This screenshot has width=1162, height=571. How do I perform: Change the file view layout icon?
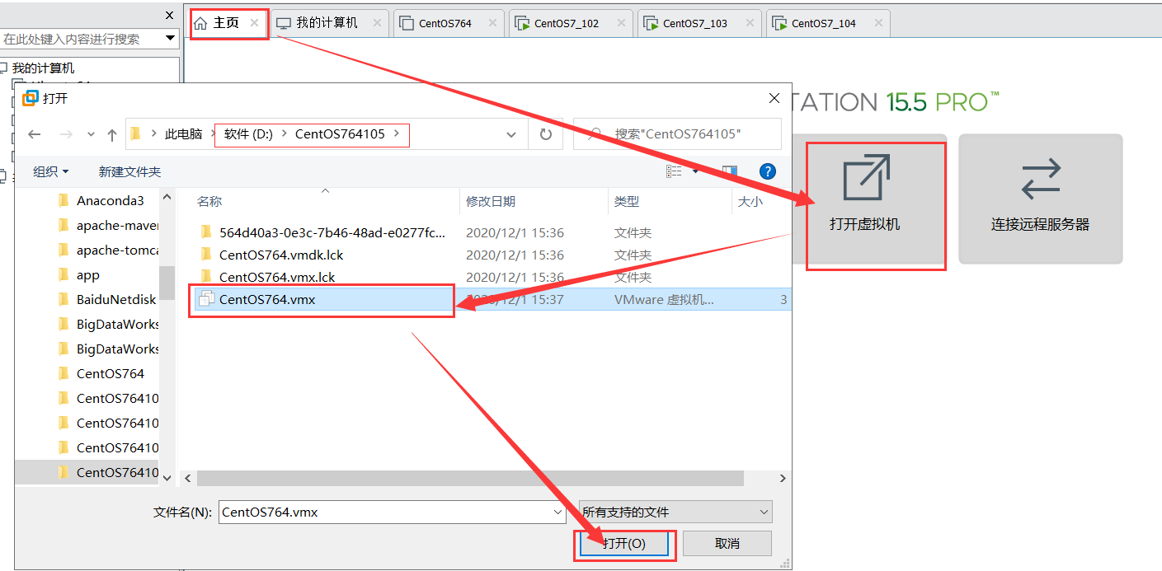(x=675, y=171)
